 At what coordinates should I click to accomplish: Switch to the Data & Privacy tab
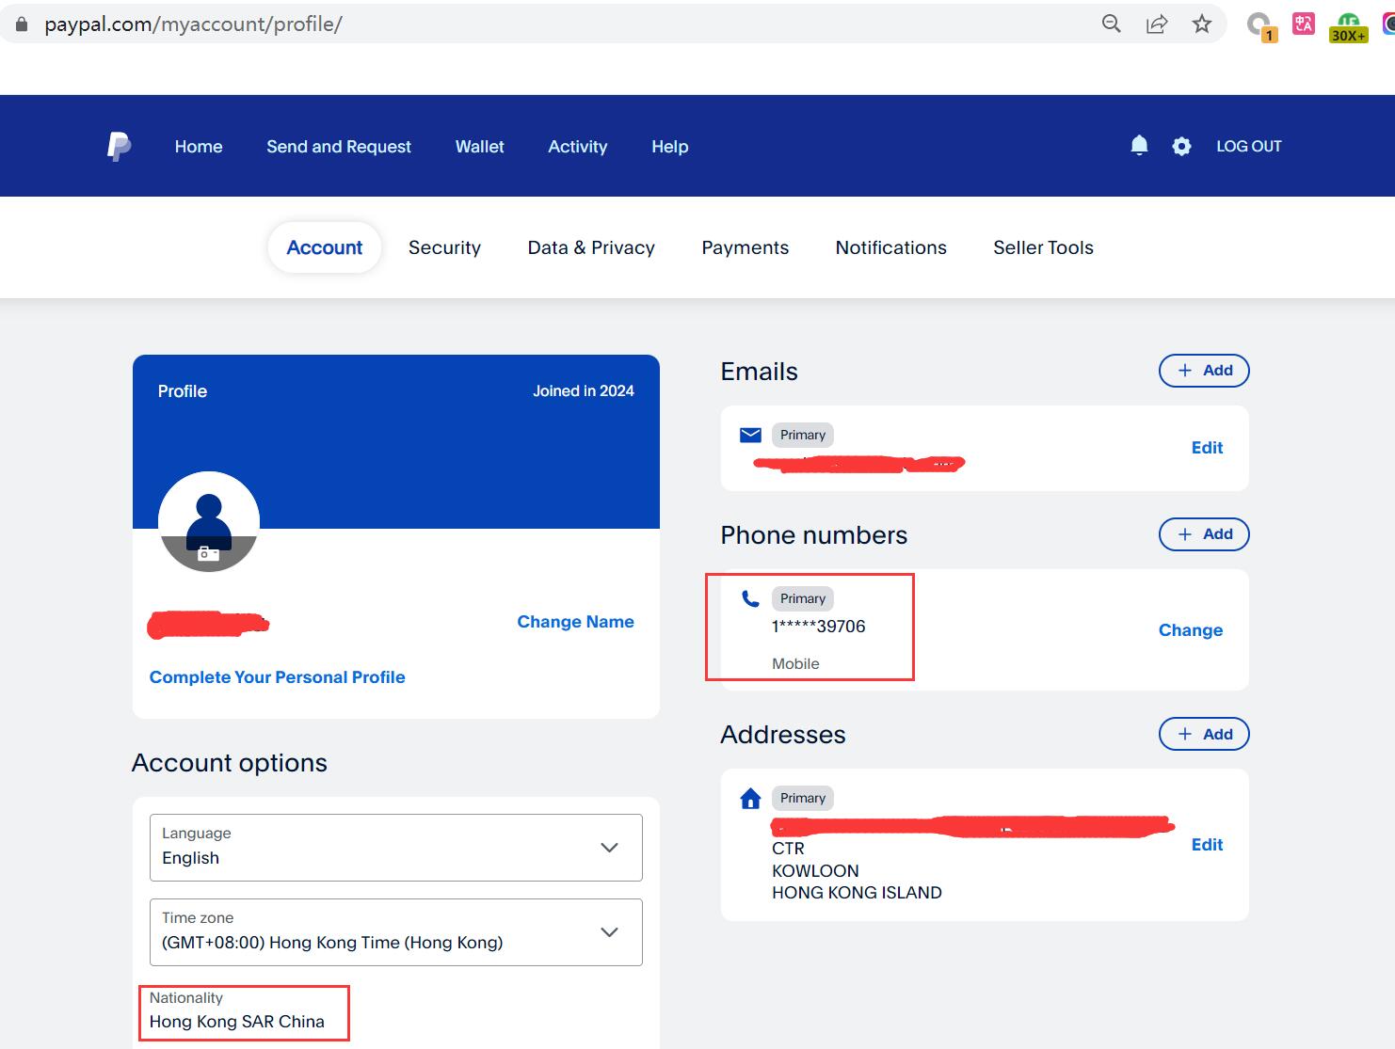pyautogui.click(x=591, y=247)
